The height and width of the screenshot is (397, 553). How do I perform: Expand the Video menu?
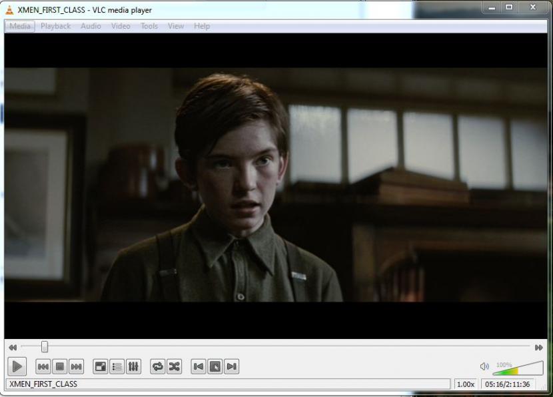pos(121,26)
